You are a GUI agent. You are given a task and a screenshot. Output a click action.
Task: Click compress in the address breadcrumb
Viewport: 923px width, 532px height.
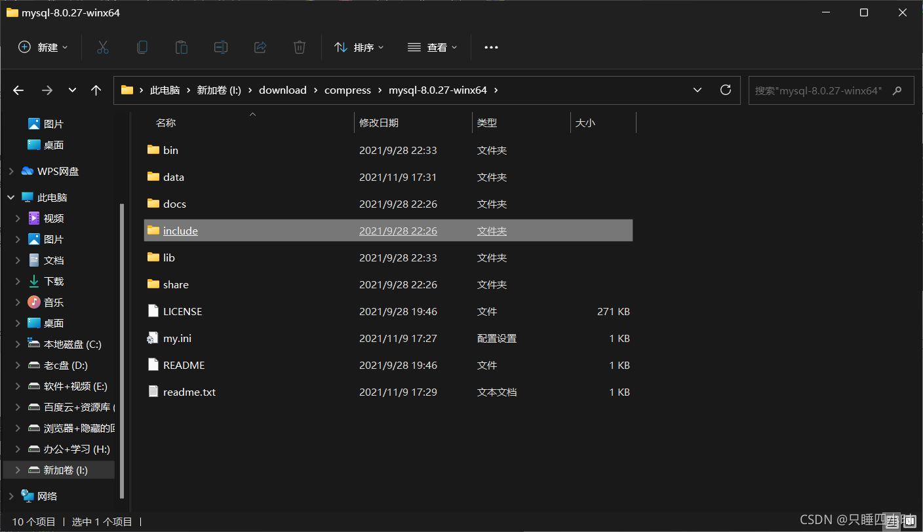click(347, 90)
